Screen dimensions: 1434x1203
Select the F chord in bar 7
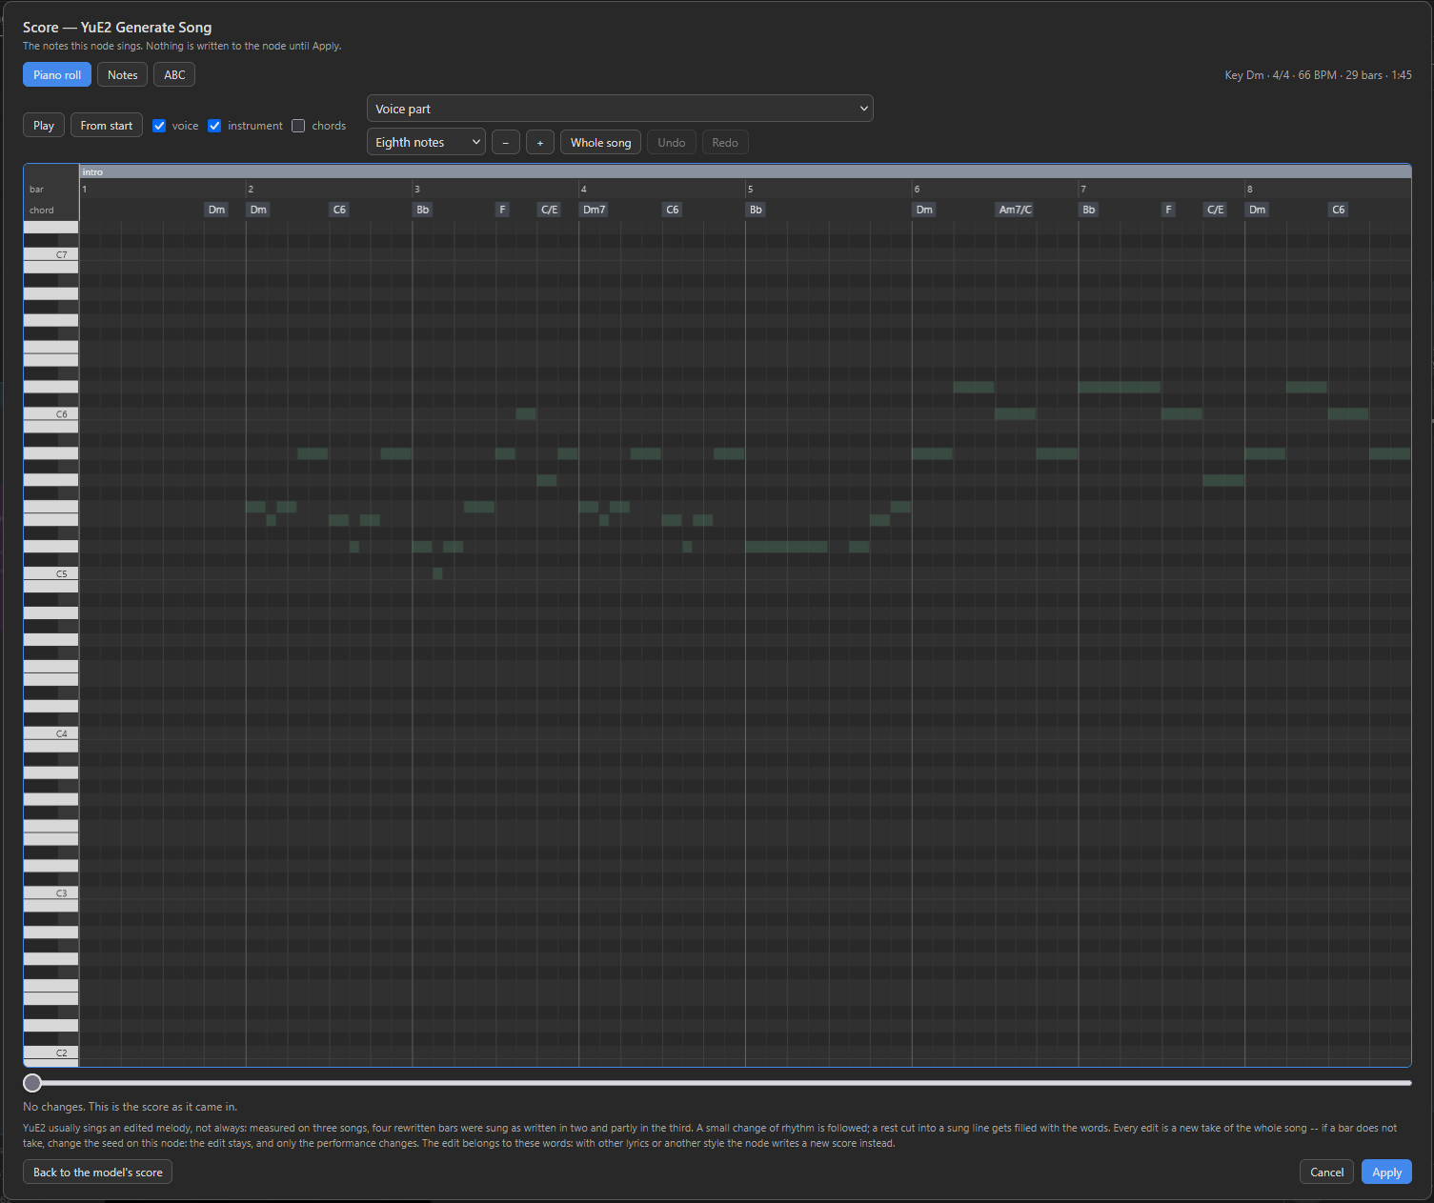(1168, 210)
